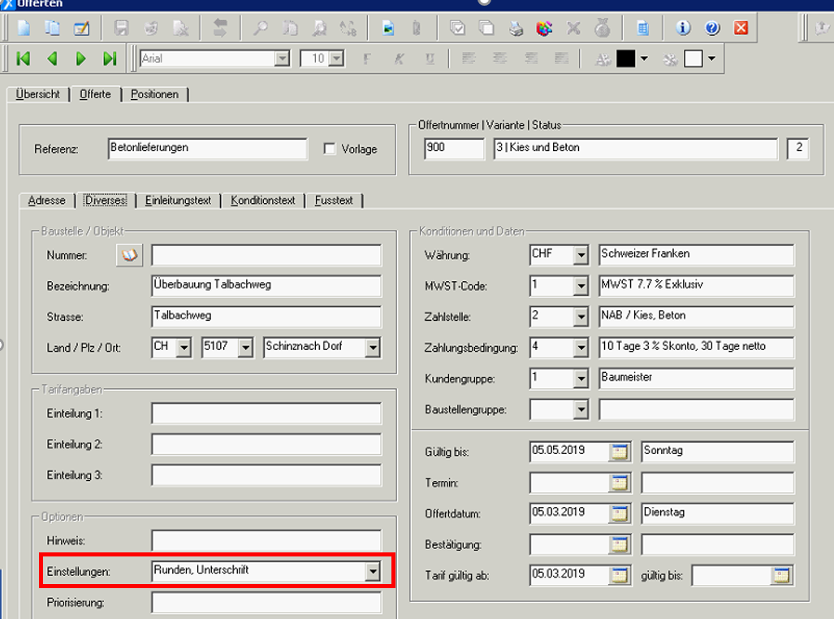Jump to the last record

pyautogui.click(x=110, y=58)
